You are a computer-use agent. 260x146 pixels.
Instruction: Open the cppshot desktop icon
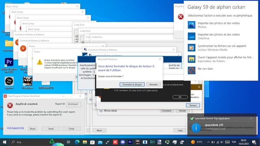coord(9,83)
